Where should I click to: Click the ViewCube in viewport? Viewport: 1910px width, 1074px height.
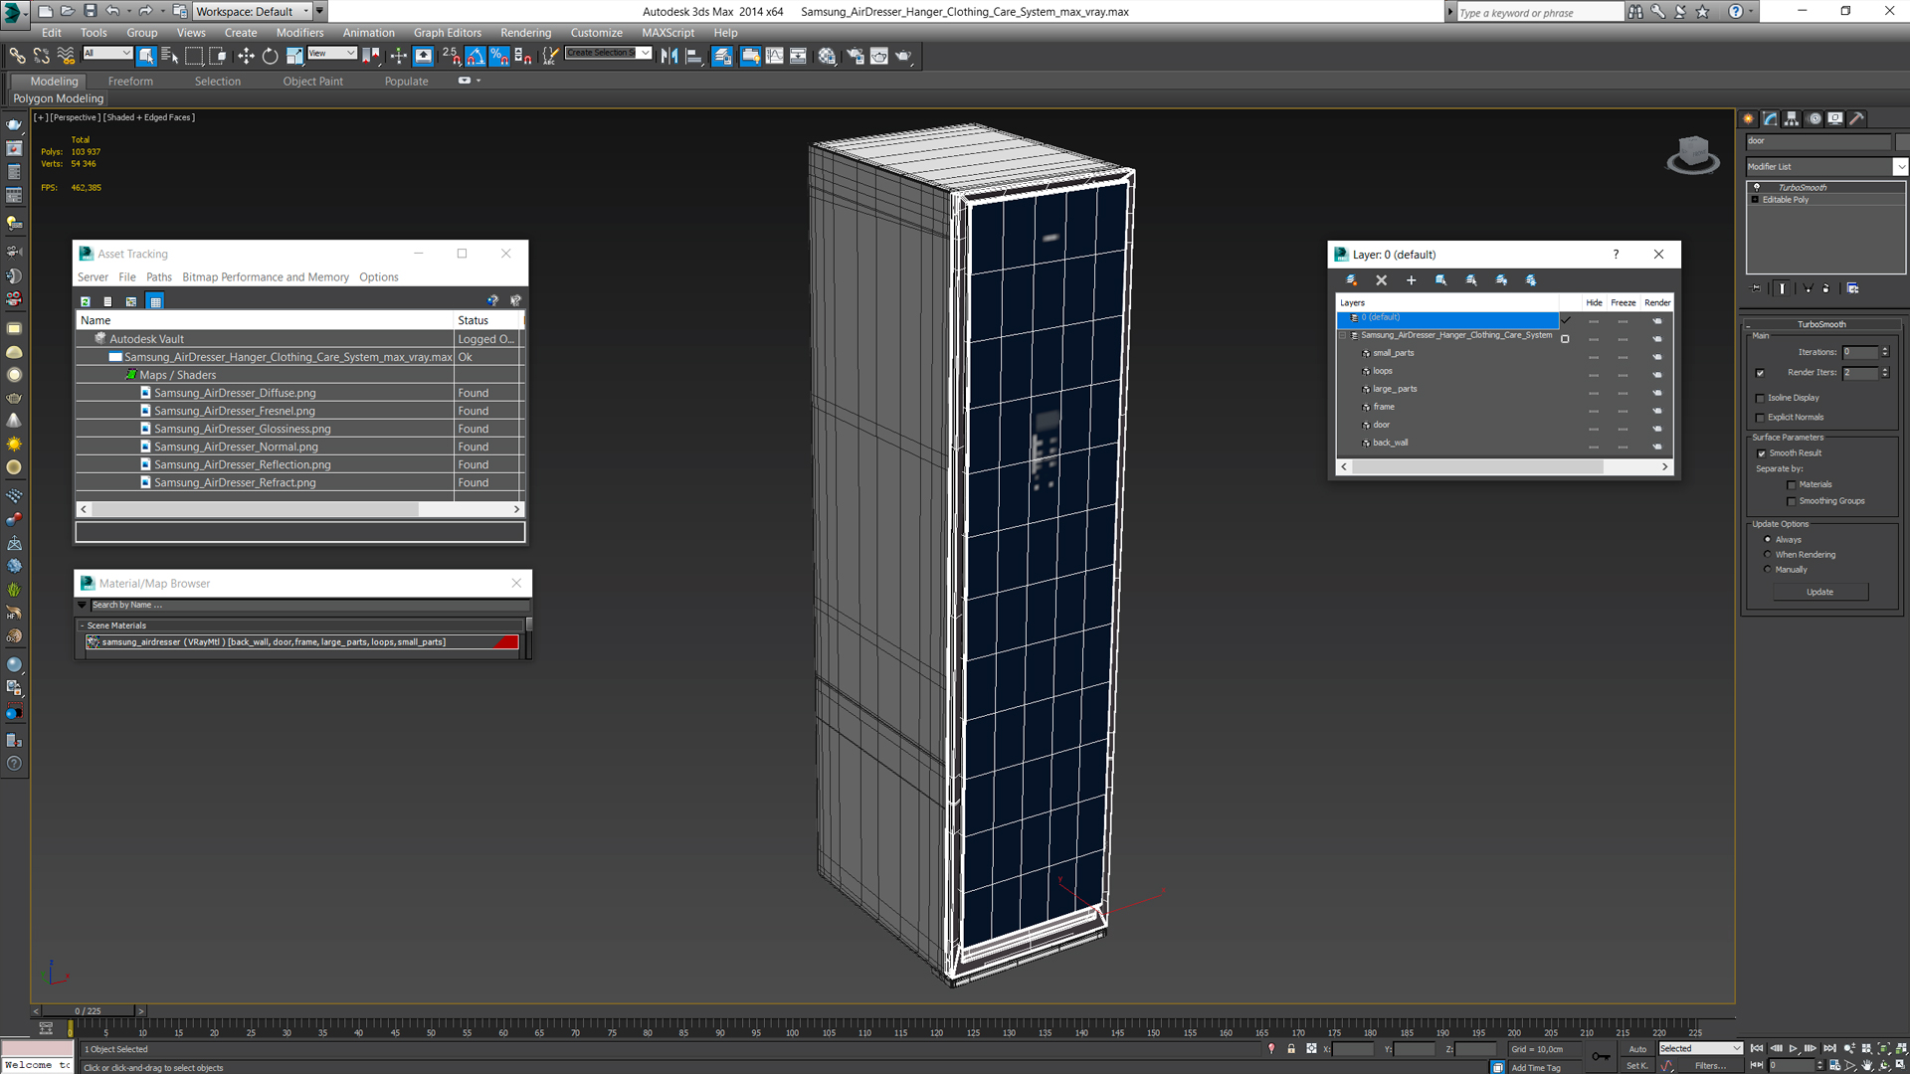click(1693, 155)
